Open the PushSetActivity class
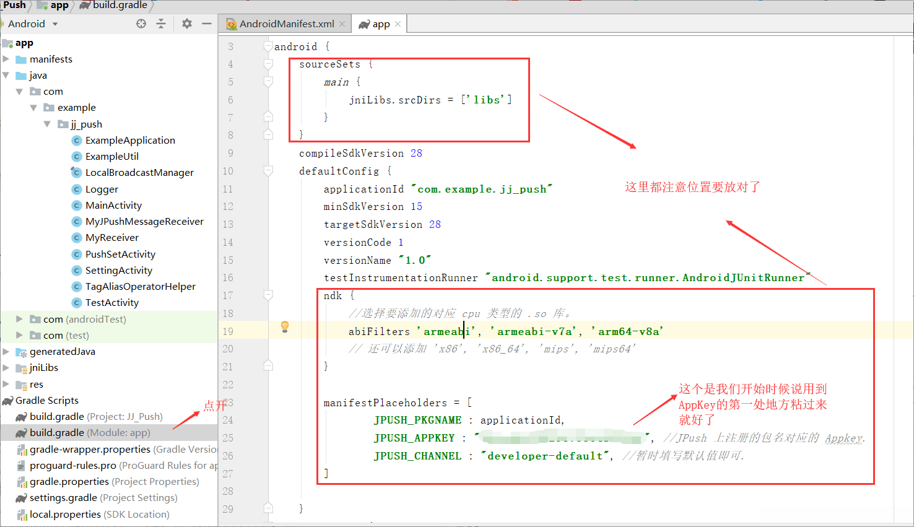914x527 pixels. coord(120,255)
